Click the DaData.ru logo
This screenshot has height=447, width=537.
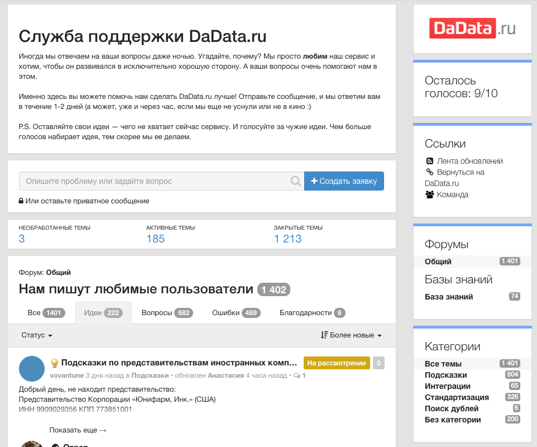pyautogui.click(x=472, y=28)
